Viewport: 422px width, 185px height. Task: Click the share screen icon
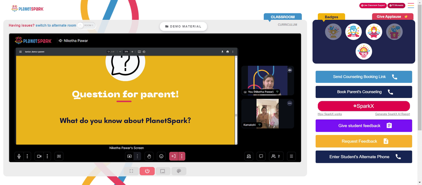[130, 156]
